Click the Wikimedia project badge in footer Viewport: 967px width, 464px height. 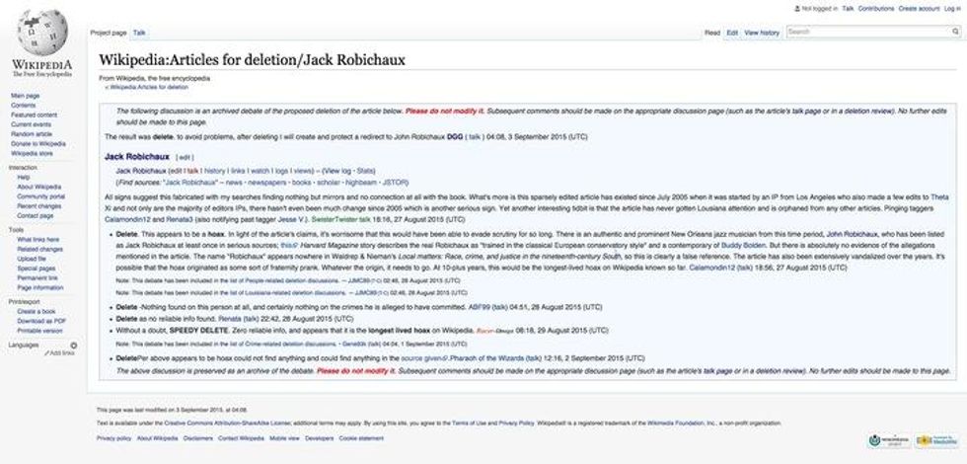point(888,440)
